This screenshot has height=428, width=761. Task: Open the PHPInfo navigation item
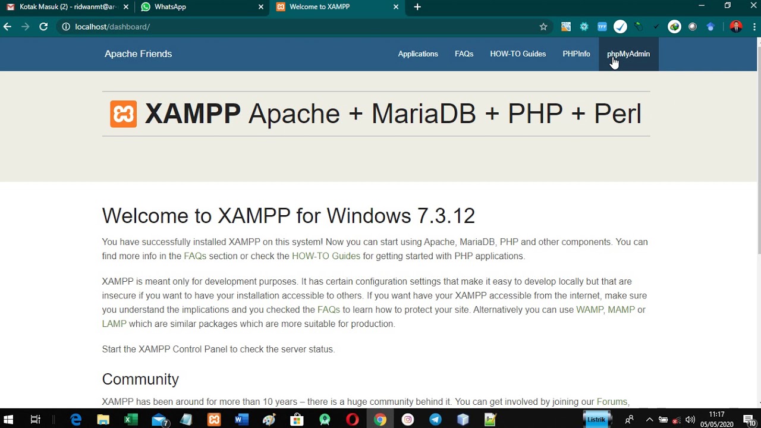[x=576, y=54]
